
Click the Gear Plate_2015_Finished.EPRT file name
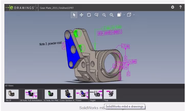tap(57, 8)
